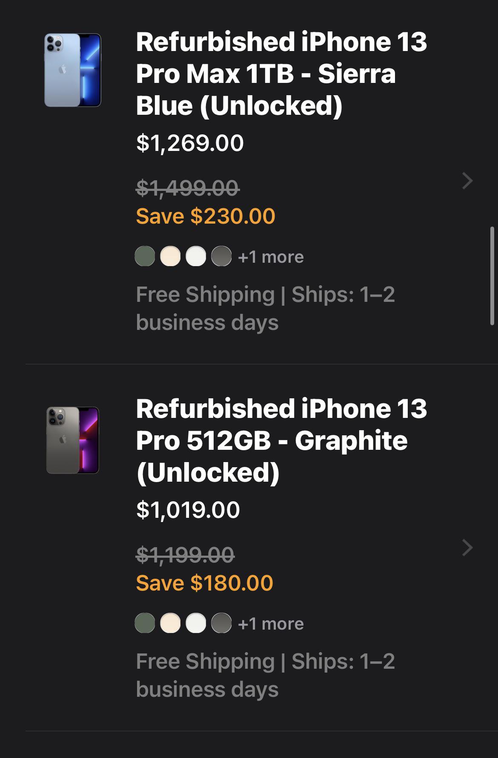Tap the Refurbished iPhone 13 Pro Max 1TB title
The height and width of the screenshot is (758, 498).
(x=281, y=74)
